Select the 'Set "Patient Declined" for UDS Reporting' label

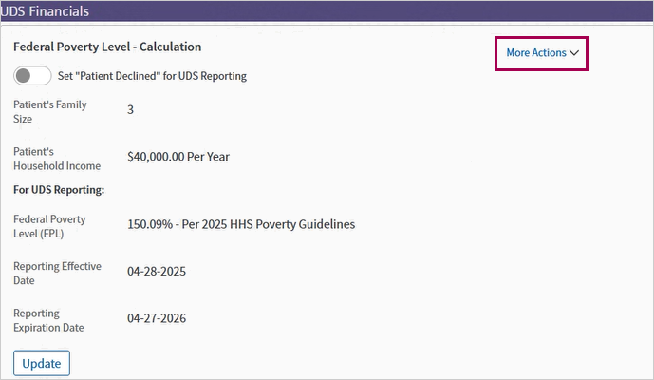(x=152, y=76)
